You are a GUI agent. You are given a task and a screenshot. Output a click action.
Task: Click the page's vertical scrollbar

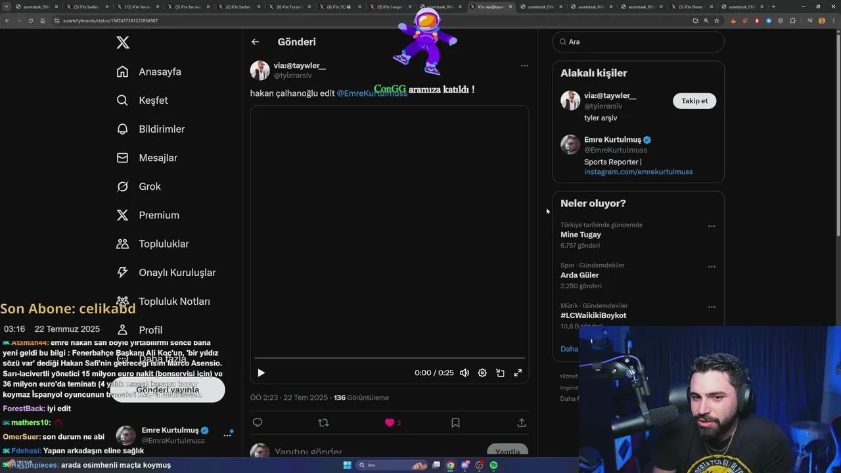point(837,135)
